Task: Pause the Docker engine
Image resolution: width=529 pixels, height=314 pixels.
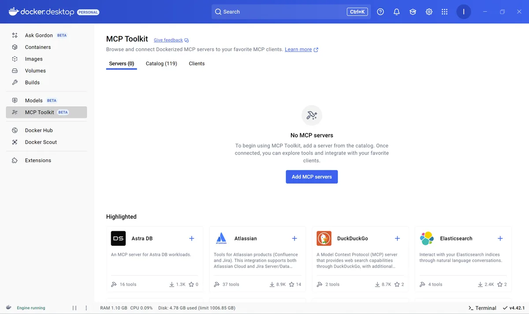Action: point(75,308)
